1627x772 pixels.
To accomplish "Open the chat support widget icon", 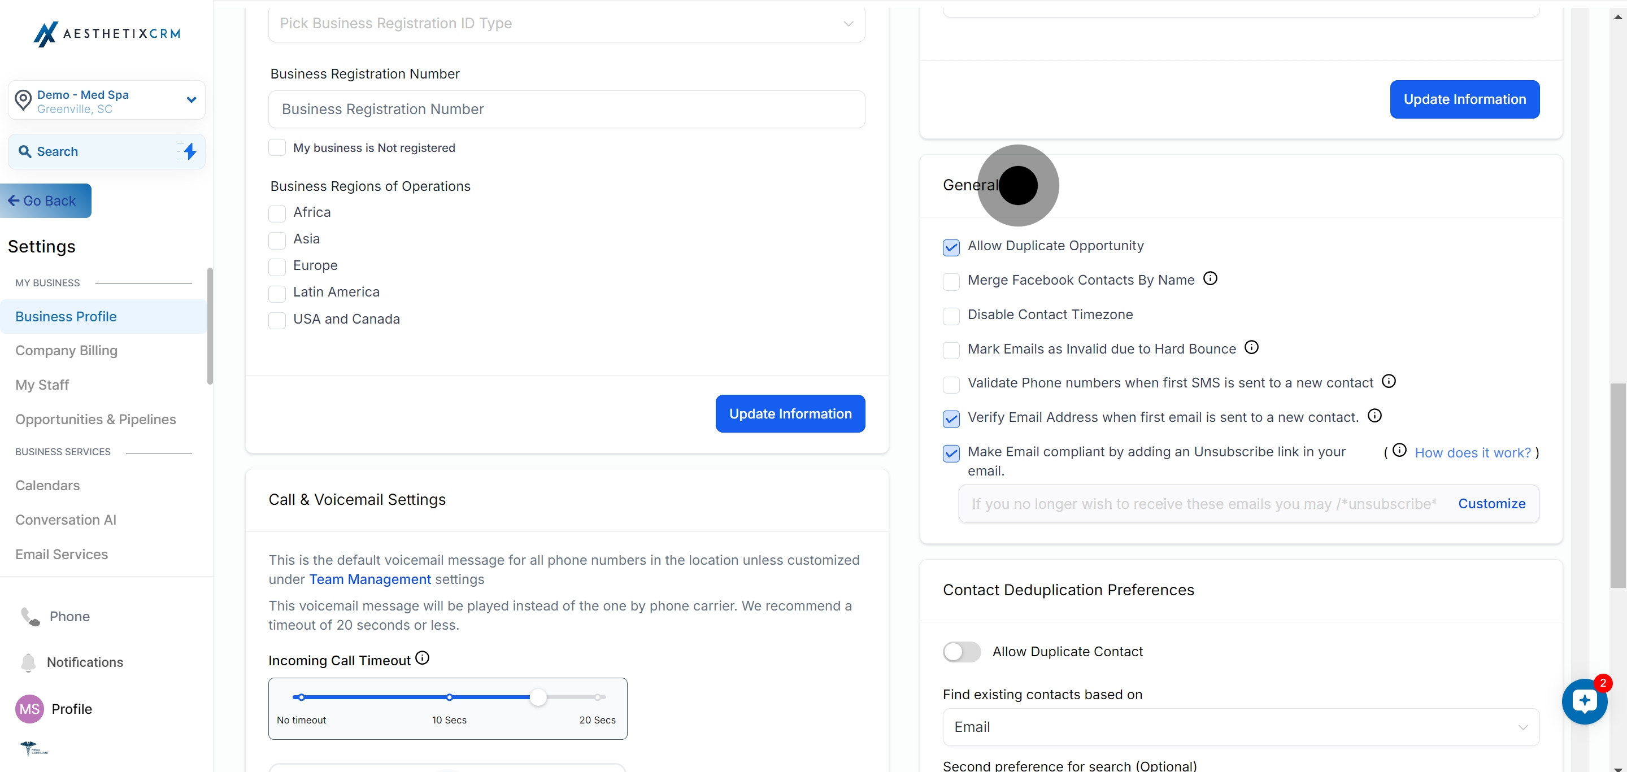I will point(1584,701).
